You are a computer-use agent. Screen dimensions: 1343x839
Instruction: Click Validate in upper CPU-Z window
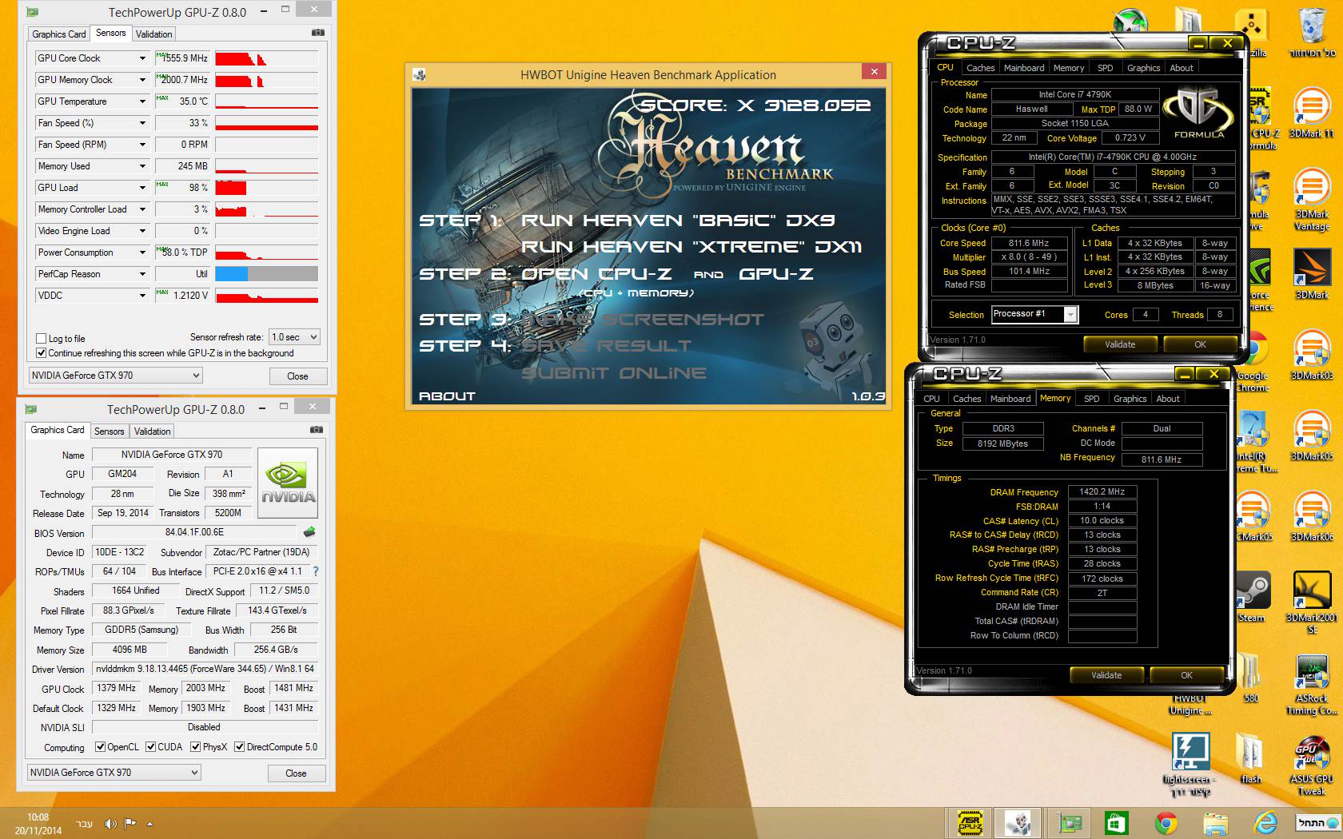pyautogui.click(x=1120, y=344)
